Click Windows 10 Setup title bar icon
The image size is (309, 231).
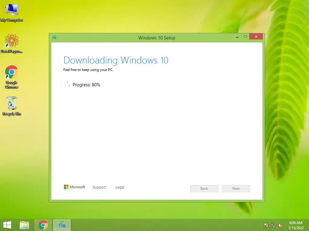(54, 37)
